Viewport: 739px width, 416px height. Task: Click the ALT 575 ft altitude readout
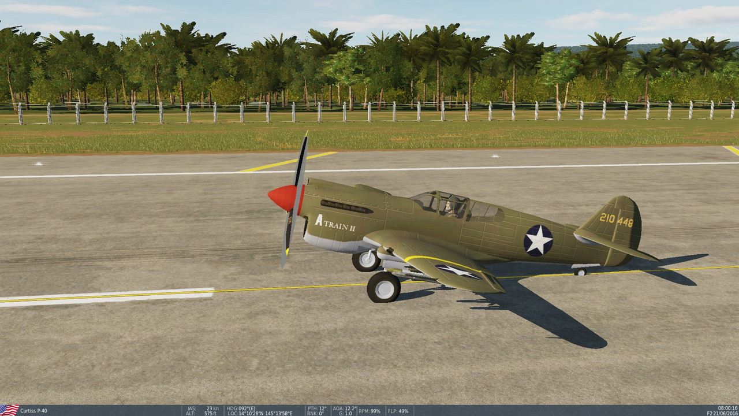[x=202, y=414]
